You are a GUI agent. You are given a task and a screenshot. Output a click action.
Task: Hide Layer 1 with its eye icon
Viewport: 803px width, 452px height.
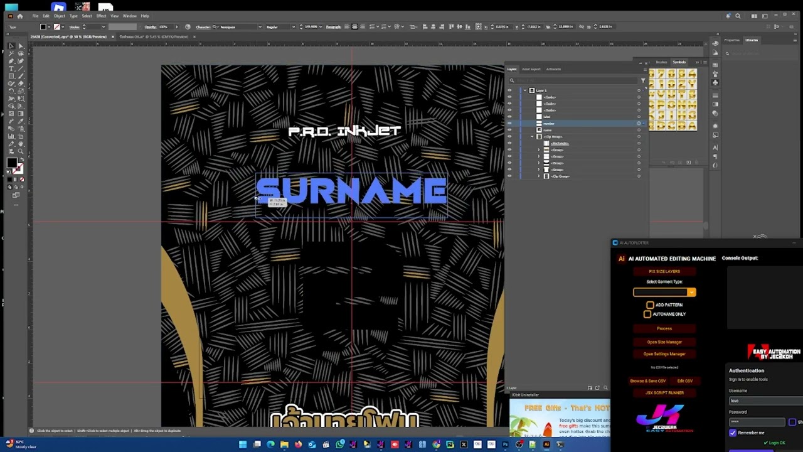(509, 90)
